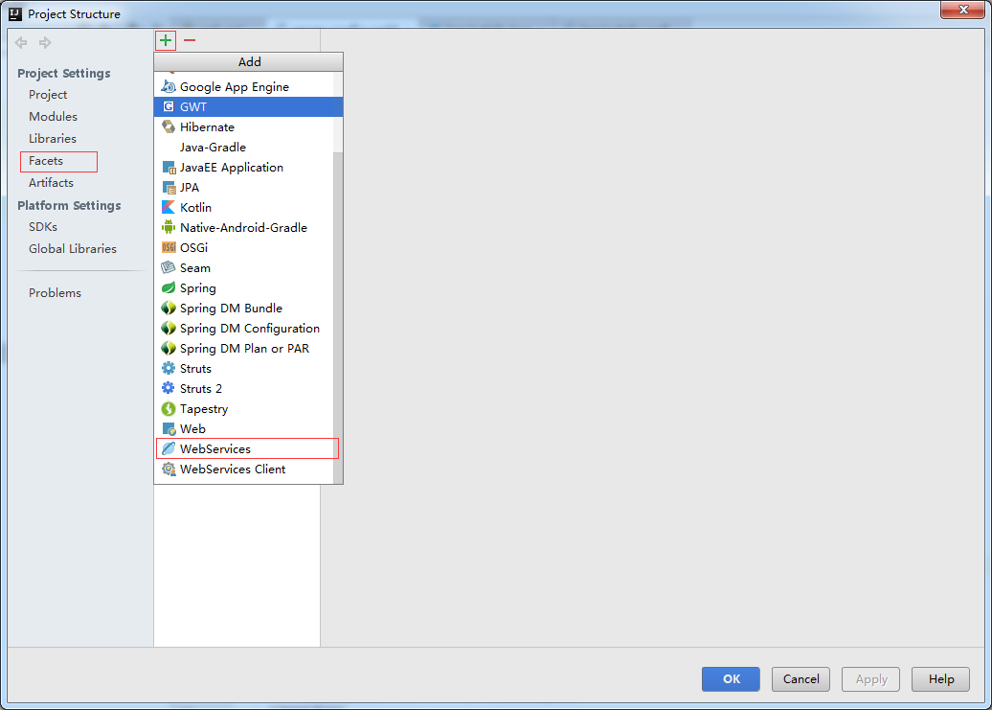Open Global Libraries page
This screenshot has width=992, height=710.
pos(73,249)
